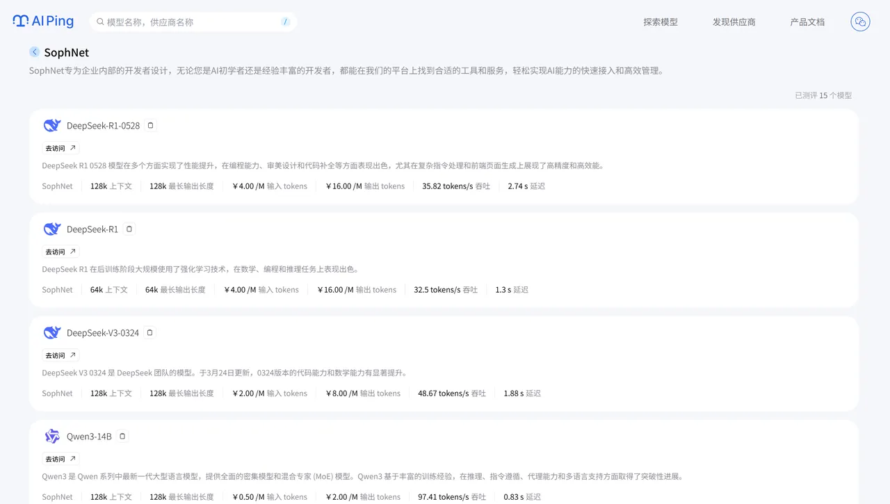Image resolution: width=890 pixels, height=504 pixels.
Task: Click the 已测评 15 个模型 counter
Action: (823, 95)
